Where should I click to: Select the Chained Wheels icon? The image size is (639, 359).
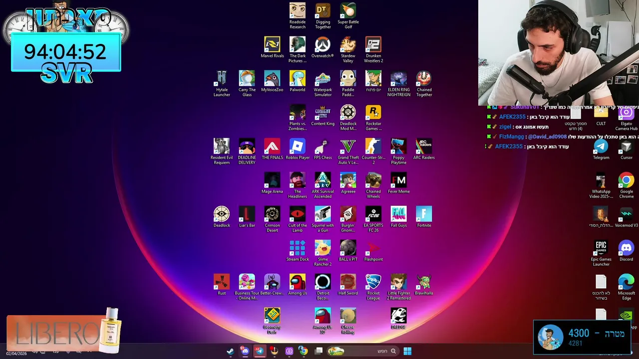click(373, 185)
